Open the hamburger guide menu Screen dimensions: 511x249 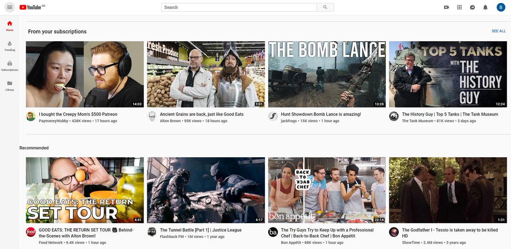pos(9,7)
